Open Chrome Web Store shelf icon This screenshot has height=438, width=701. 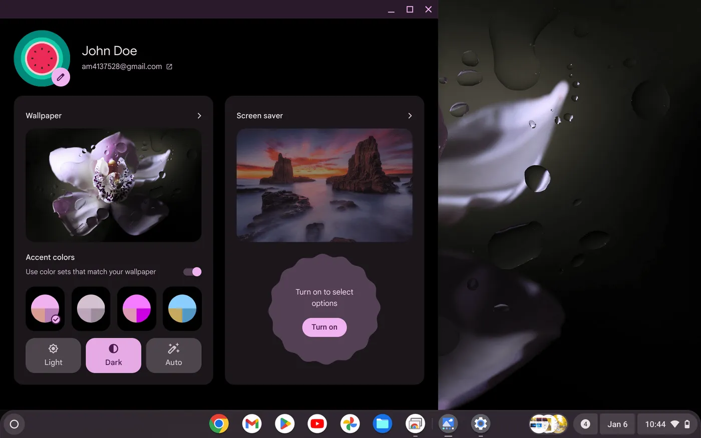[x=415, y=424]
